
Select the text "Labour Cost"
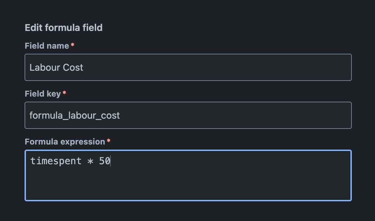click(x=56, y=67)
